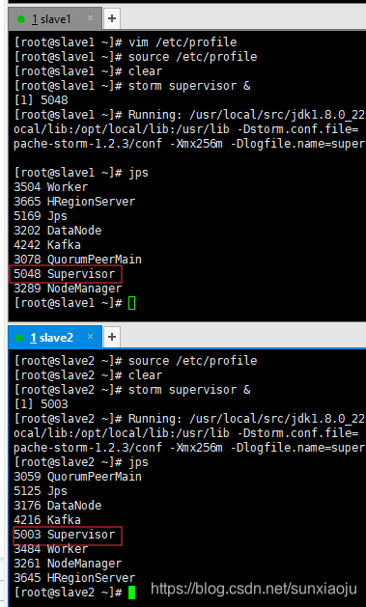Viewport: 366px width, 607px height.
Task: Add new tab beside slave2 tab
Action: click(x=112, y=337)
